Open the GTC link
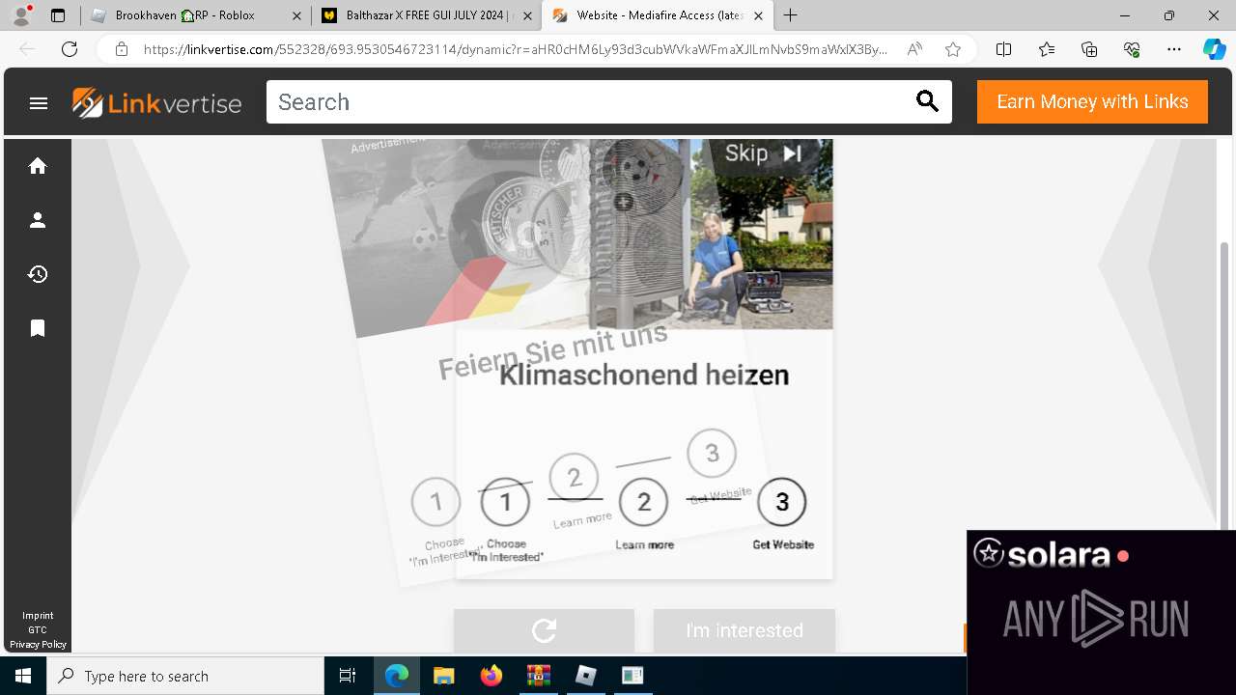 click(38, 630)
